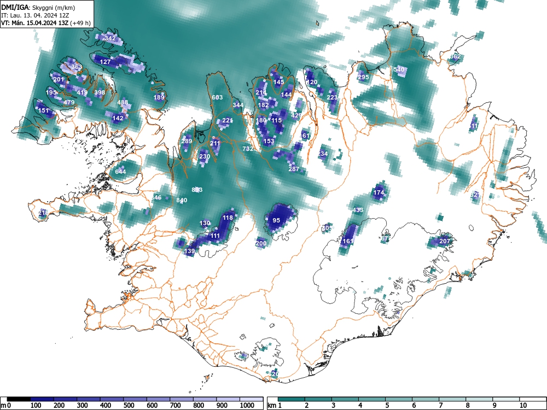Click visibility value 289 on the map
This screenshot has width=547, height=410.
[187, 141]
